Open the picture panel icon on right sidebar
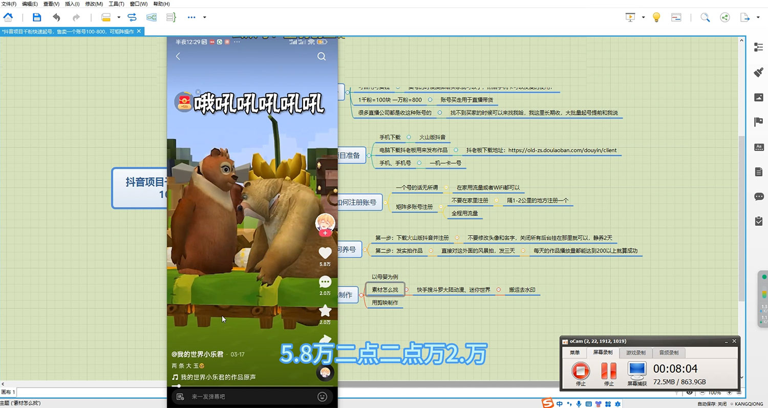768x408 pixels. pos(759,97)
